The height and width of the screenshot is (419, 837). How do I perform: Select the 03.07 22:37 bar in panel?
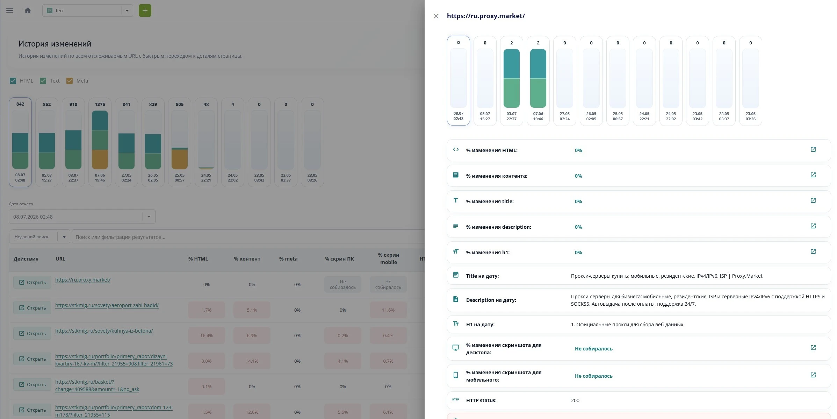[x=511, y=81]
